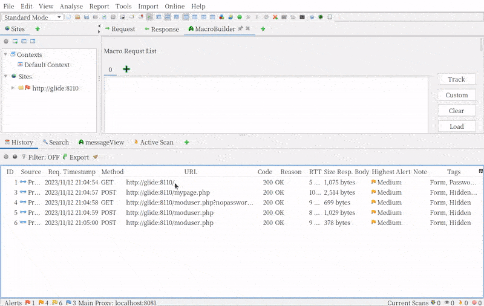This screenshot has width=484, height=306.
Task: Click the Clear button
Action: click(x=457, y=111)
